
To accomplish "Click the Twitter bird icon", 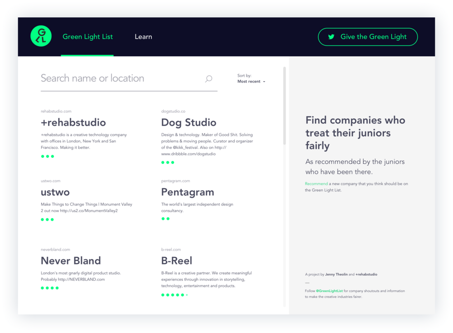I will tap(332, 37).
